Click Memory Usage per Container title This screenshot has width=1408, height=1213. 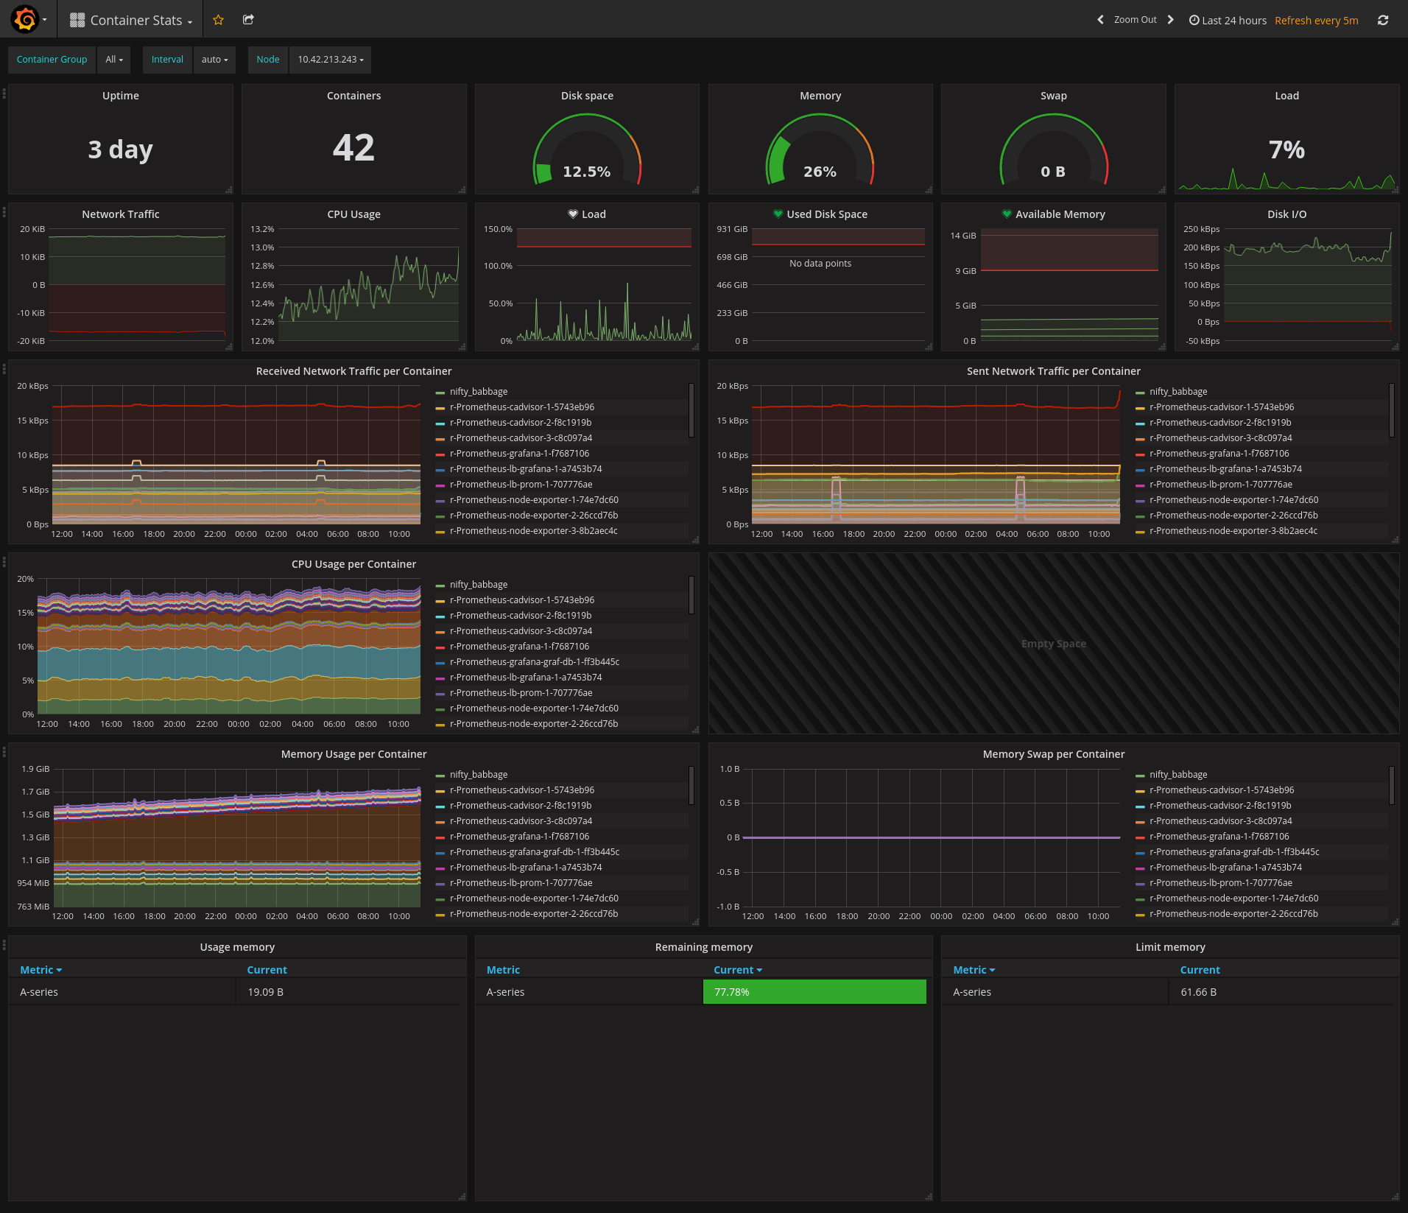(x=353, y=754)
